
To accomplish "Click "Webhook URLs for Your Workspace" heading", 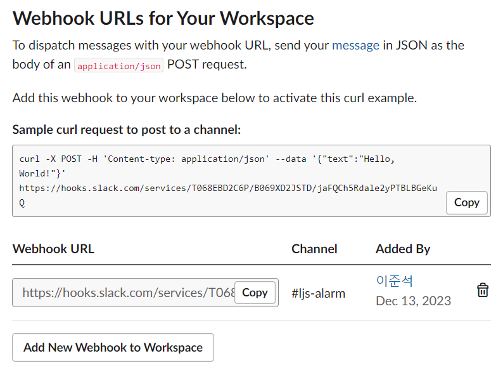I will 163,18.
